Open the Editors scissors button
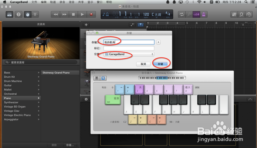The image size is (257, 148). click(x=35, y=15)
